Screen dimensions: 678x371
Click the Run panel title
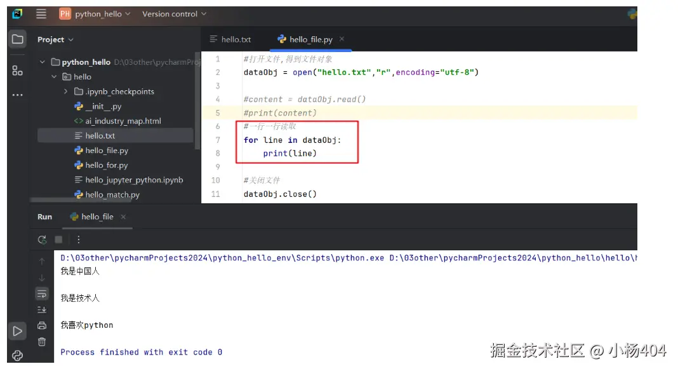44,217
